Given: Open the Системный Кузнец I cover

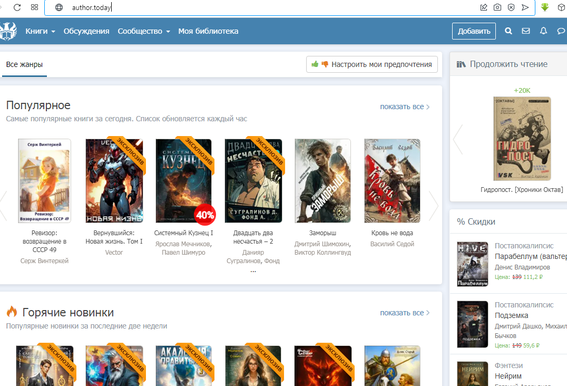Looking at the screenshot, I should coord(184,180).
